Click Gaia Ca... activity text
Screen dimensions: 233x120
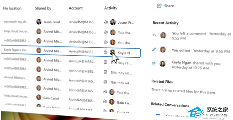(124, 103)
